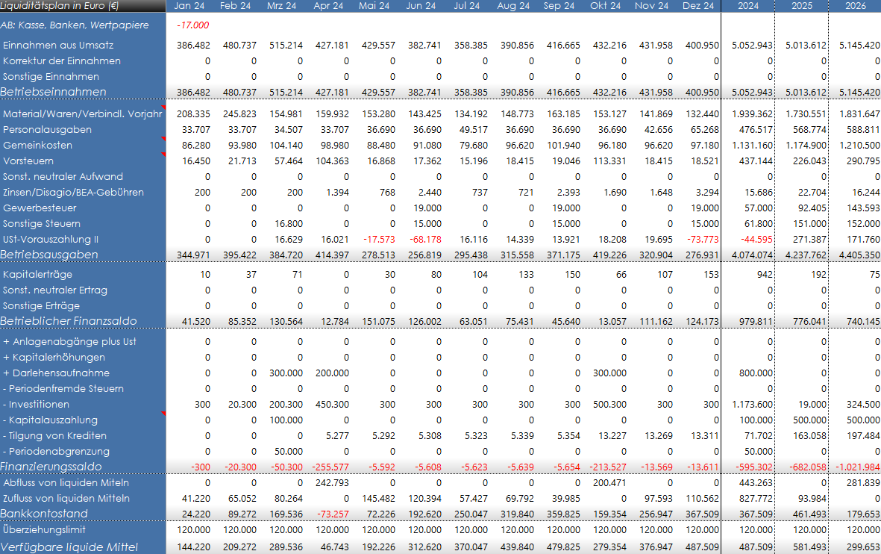881x554 pixels.
Task: Select the red -17.000 opening balance cell
Action: coord(192,25)
